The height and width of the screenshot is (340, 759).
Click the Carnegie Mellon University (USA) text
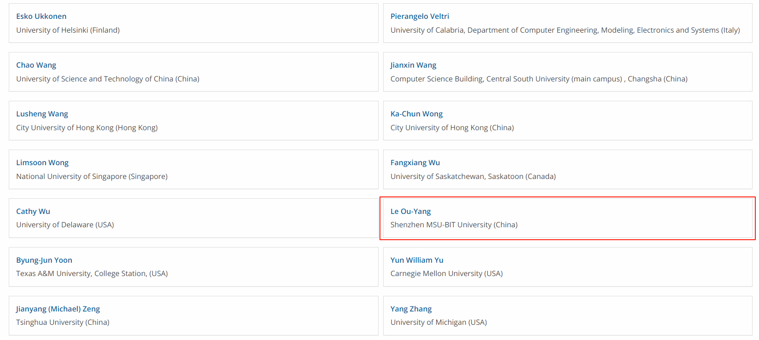point(446,274)
